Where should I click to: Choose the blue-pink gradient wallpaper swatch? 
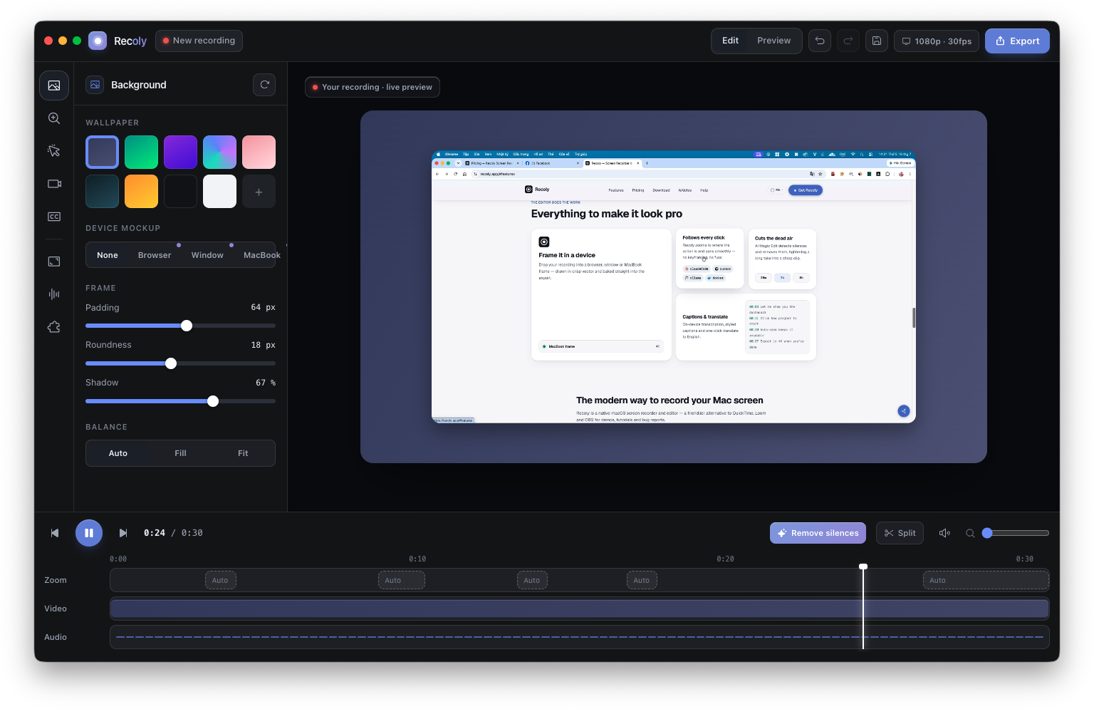(x=219, y=152)
